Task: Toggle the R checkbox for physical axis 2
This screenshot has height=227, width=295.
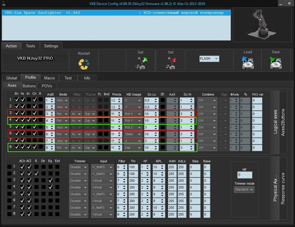Action: coord(36,174)
